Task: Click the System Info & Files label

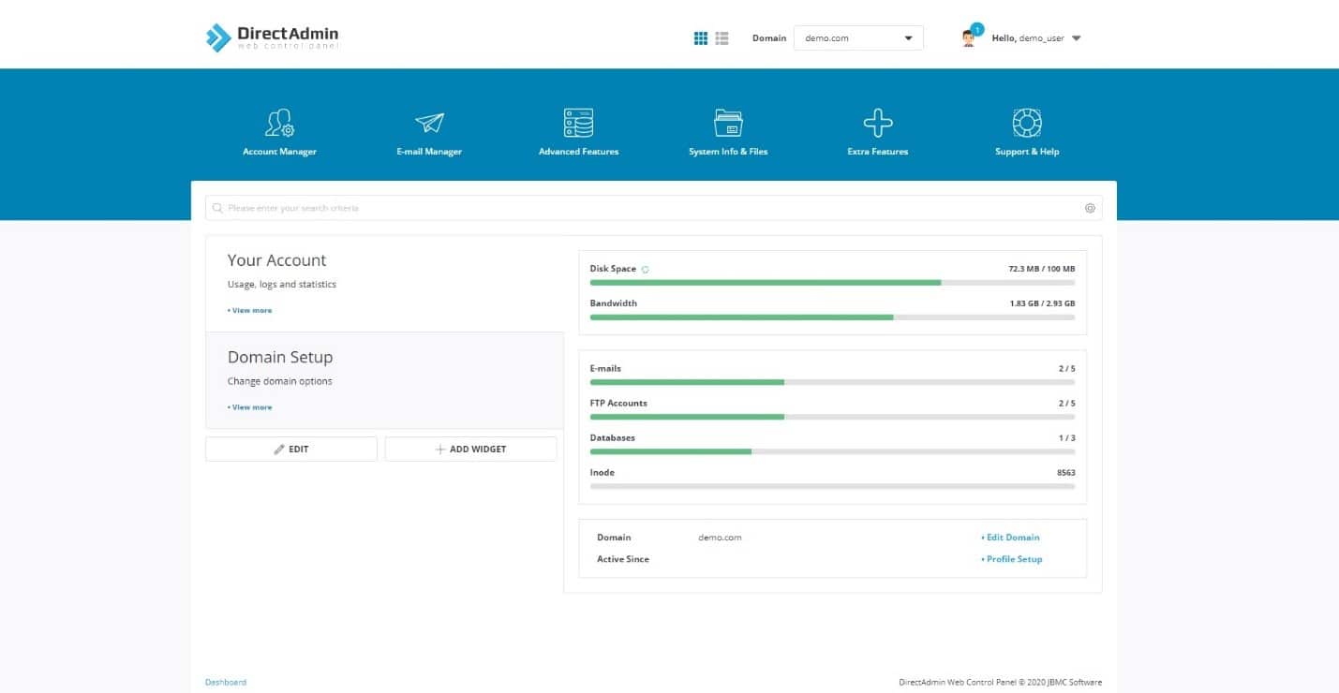Action: tap(728, 152)
